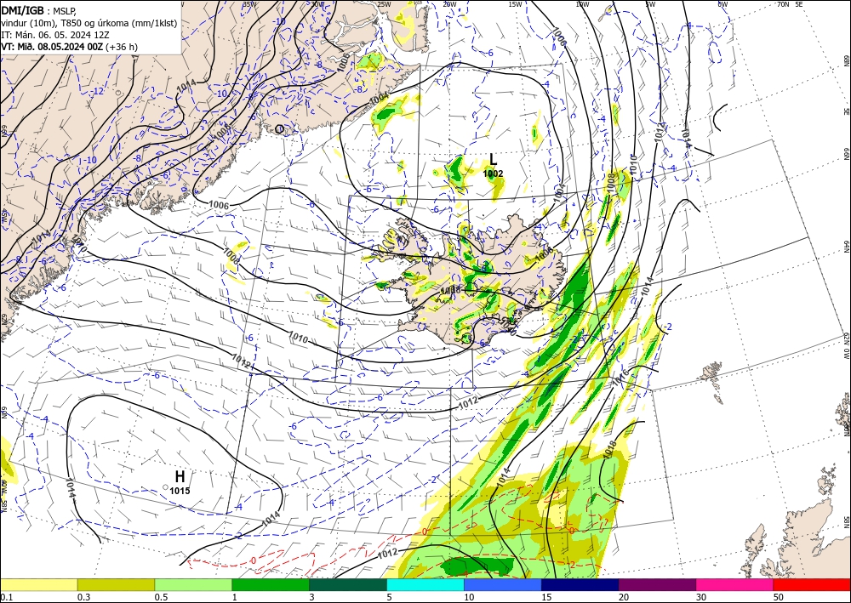Click the 'L' low pressure marker

493,159
